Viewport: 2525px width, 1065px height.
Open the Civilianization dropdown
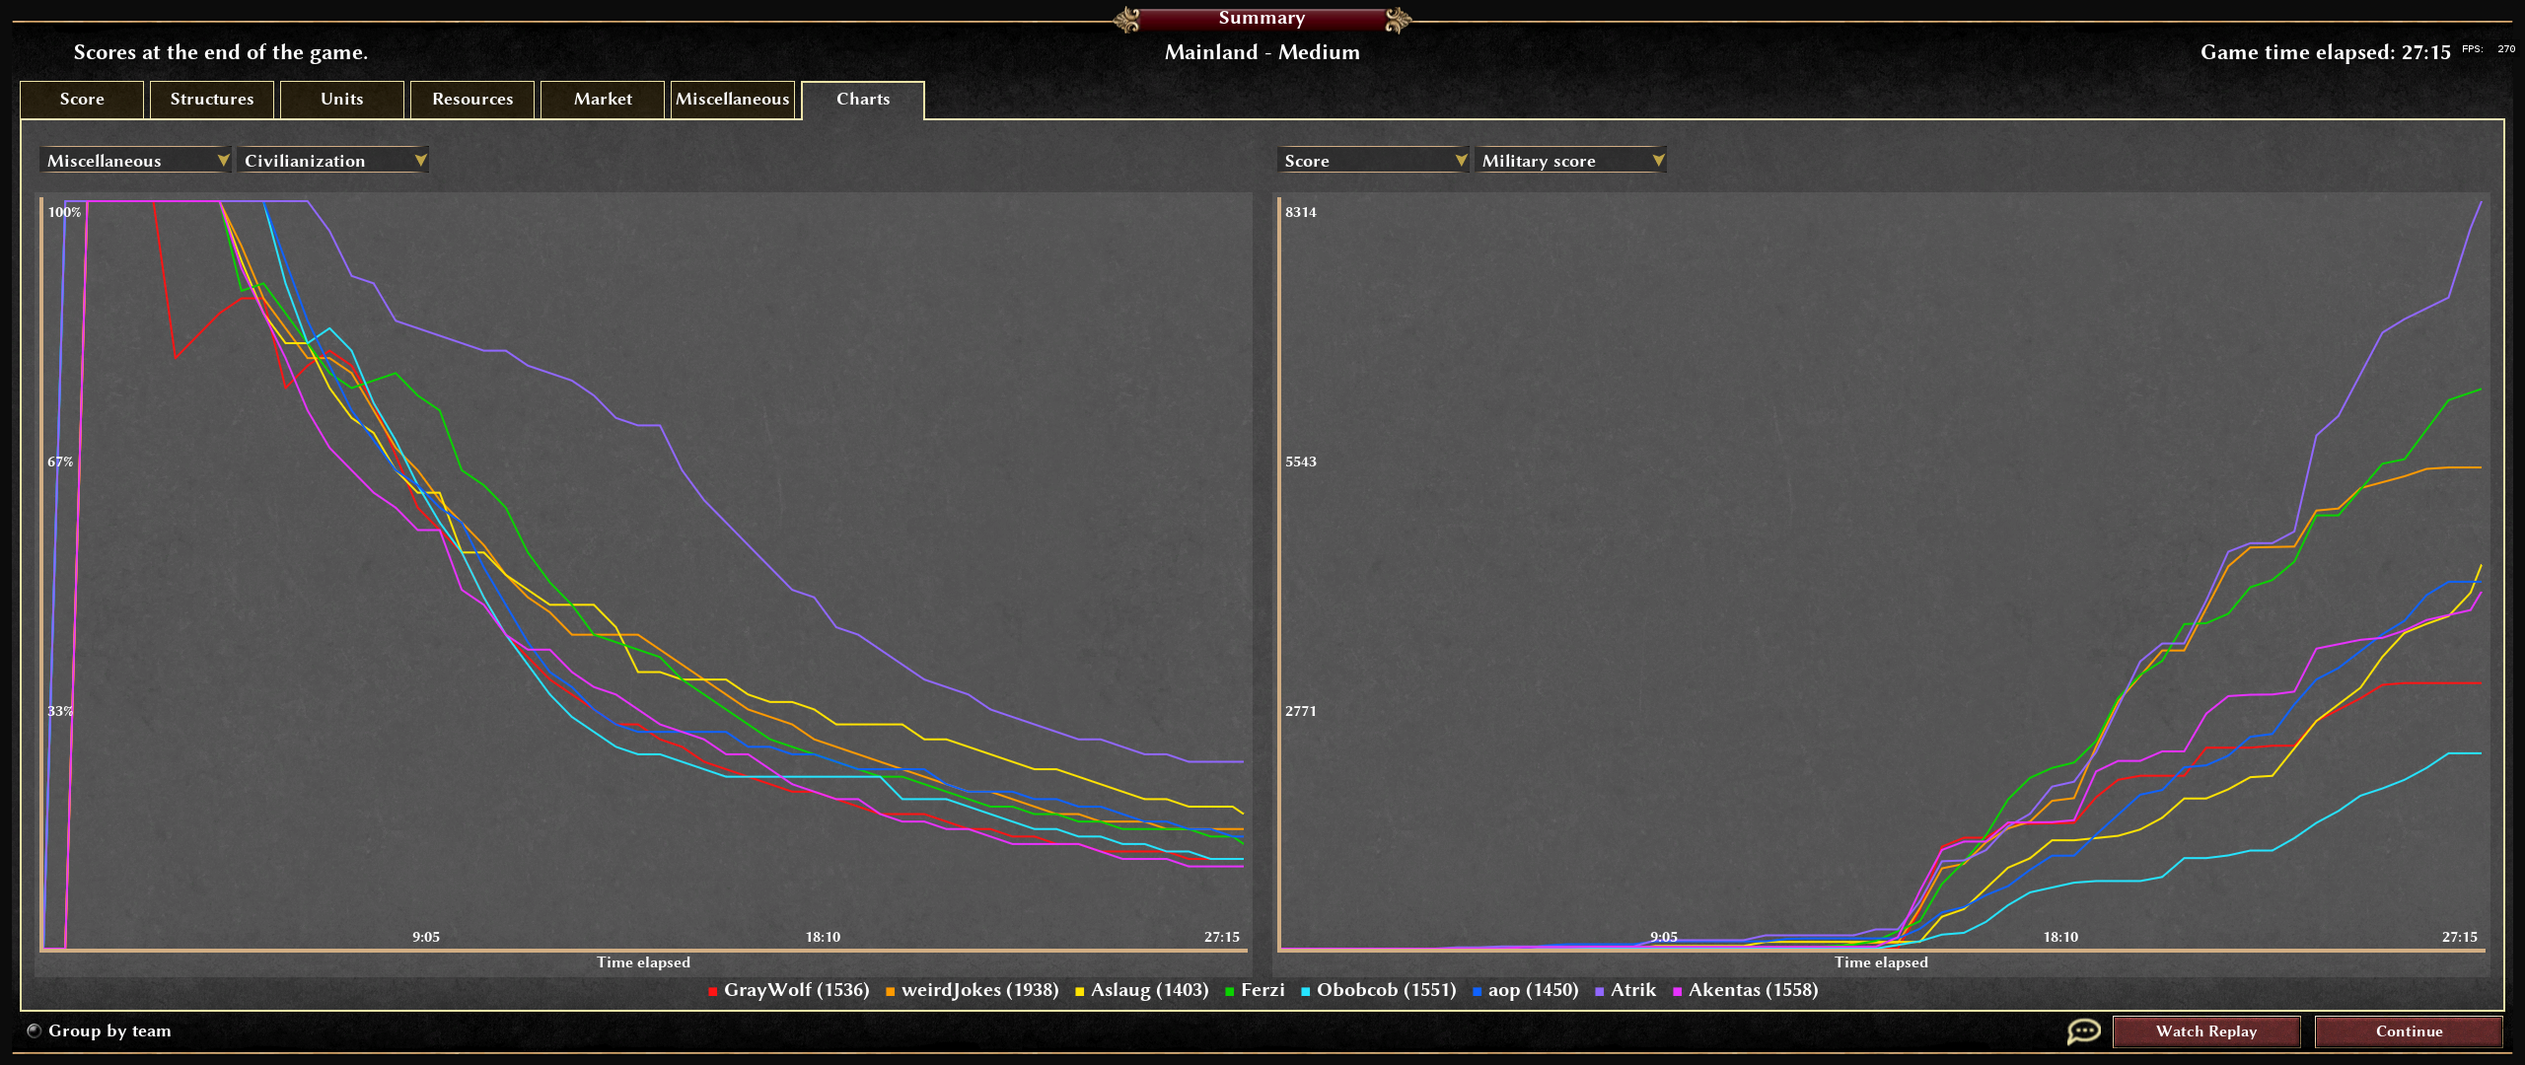point(332,160)
